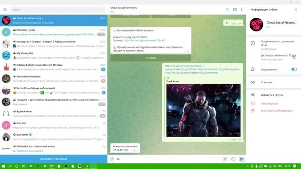Image resolution: width=301 pixels, height=169 pixels.
Task: Click the Cheat Social Networks header title
Action: [x=124, y=8]
